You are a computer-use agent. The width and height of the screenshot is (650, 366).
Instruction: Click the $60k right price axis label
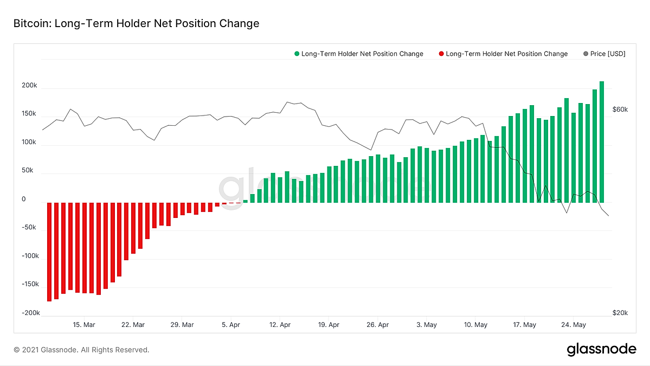point(620,110)
